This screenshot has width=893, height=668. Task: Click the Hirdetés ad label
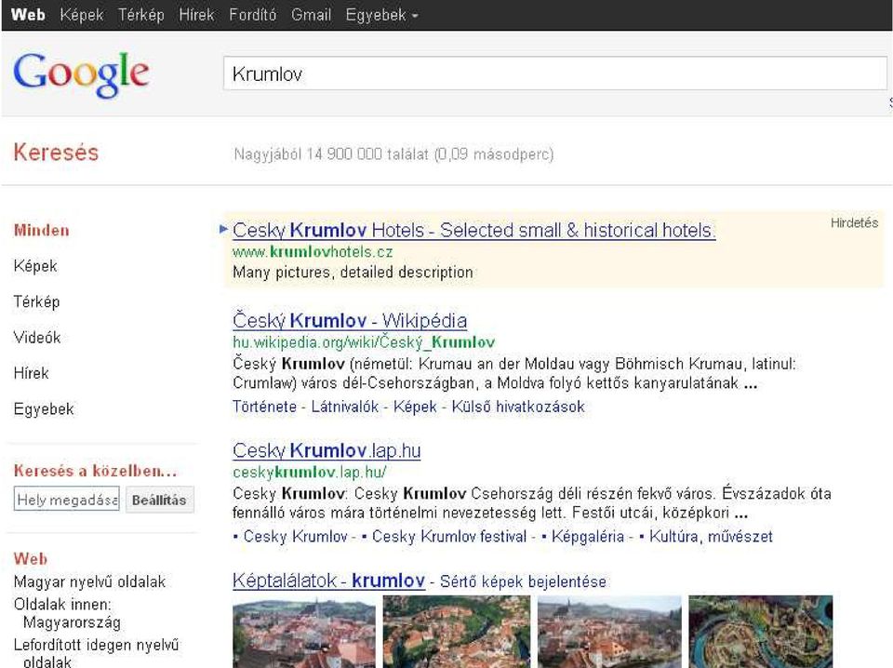coord(854,222)
